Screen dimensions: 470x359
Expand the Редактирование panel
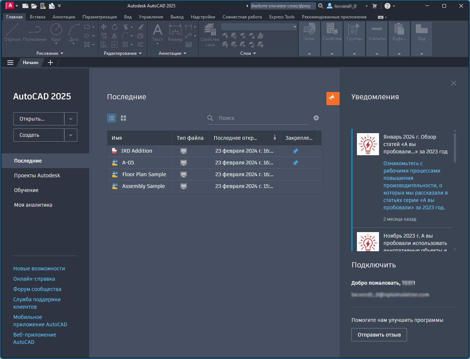click(123, 53)
